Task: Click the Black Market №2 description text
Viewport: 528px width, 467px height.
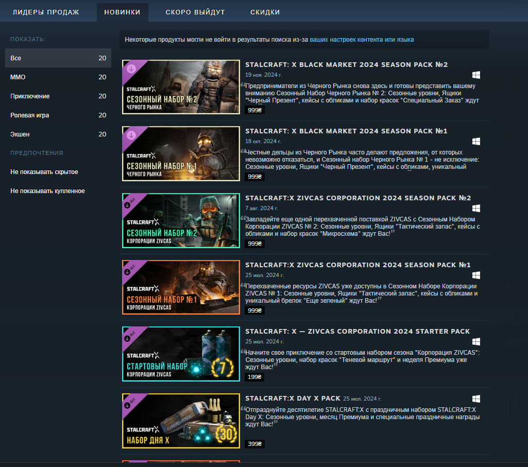Action: pyautogui.click(x=362, y=93)
